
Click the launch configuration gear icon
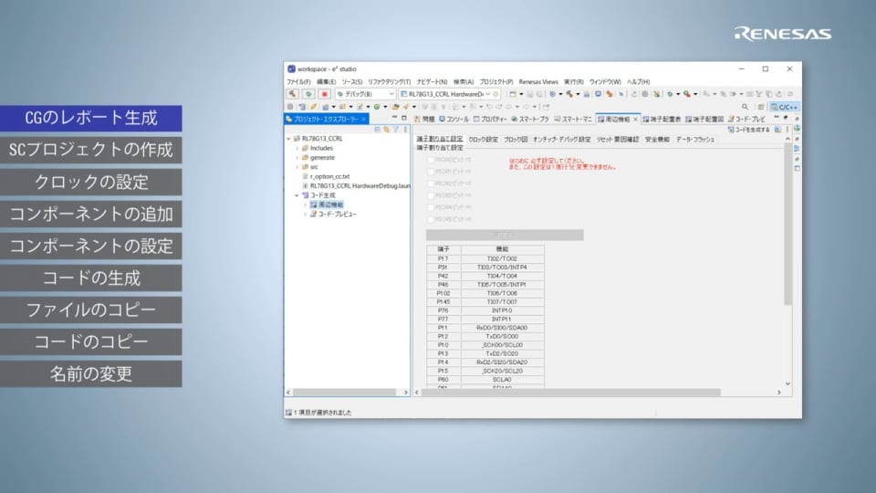[x=496, y=94]
